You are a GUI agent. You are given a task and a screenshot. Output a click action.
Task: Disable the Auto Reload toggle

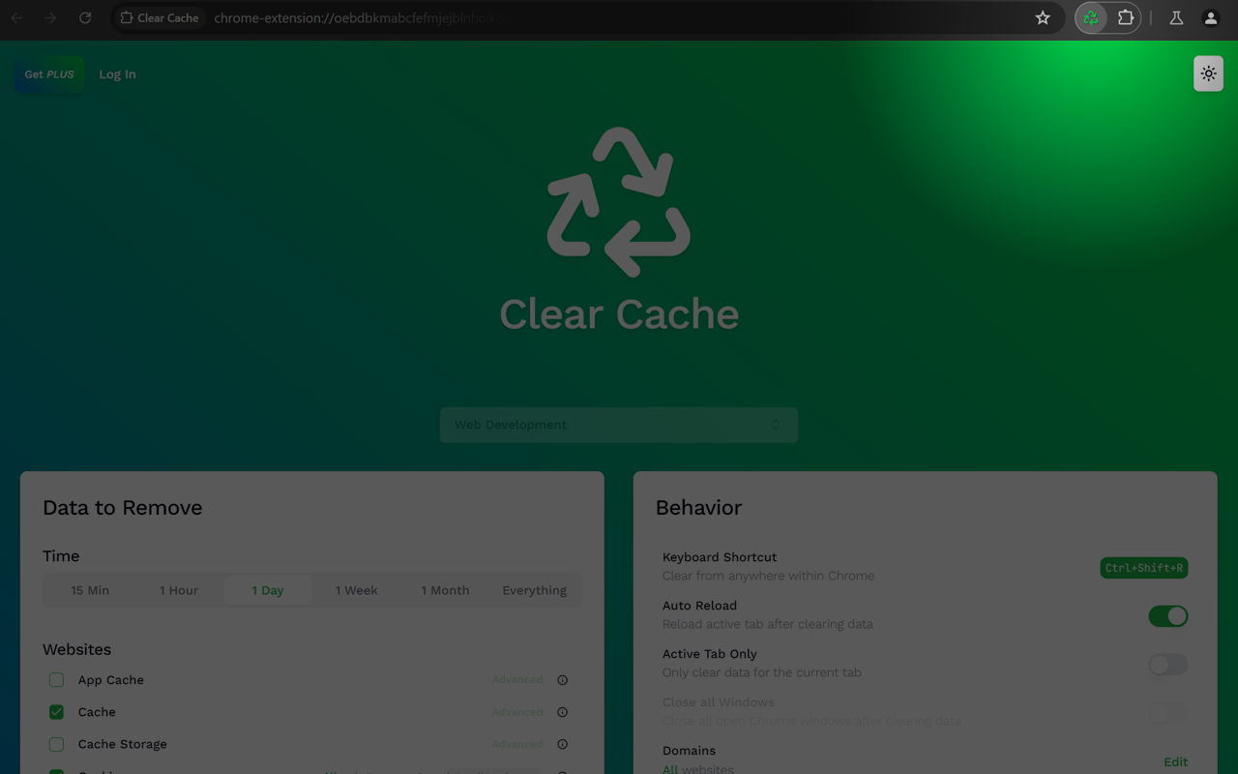pyautogui.click(x=1167, y=615)
